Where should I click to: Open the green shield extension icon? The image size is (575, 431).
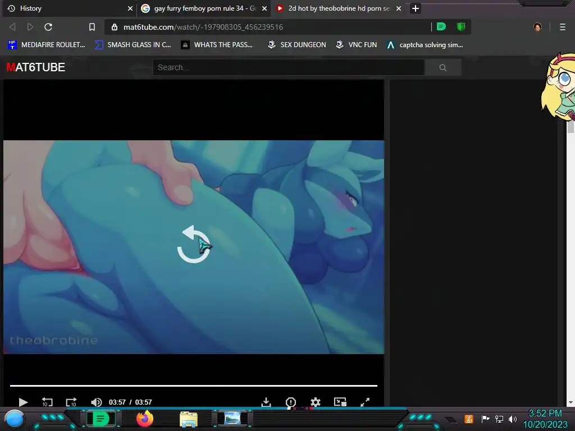tap(461, 27)
